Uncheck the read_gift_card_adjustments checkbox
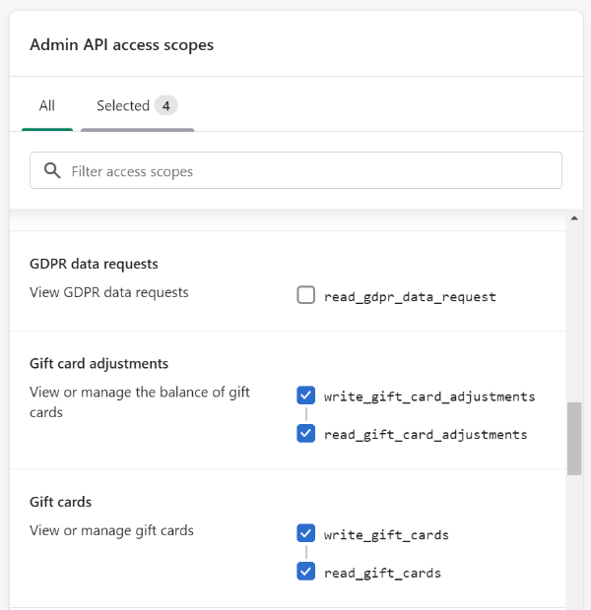This screenshot has width=591, height=610. pyautogui.click(x=305, y=433)
